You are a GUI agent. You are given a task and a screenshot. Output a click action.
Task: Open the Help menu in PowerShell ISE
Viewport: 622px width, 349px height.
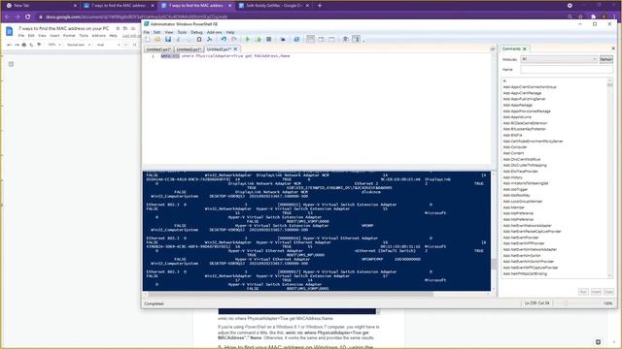(x=230, y=32)
